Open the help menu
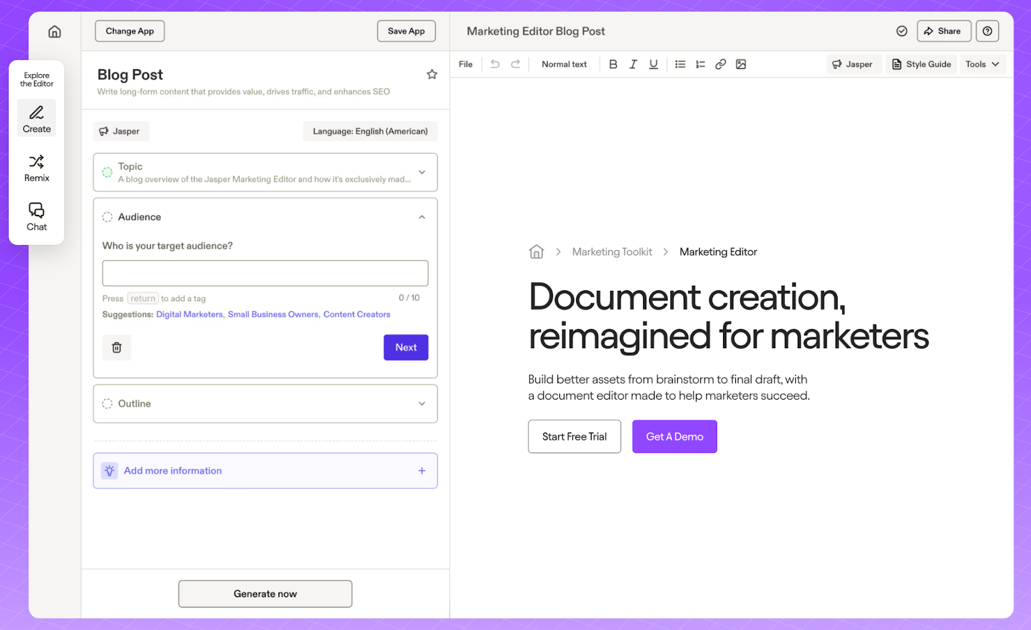 [x=987, y=30]
